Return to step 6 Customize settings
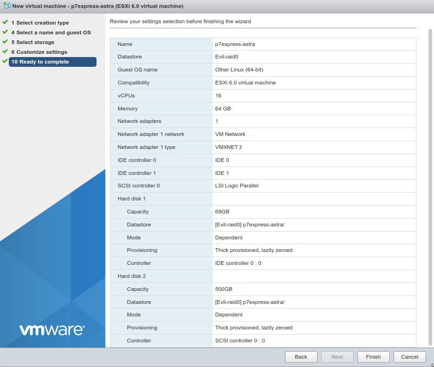Screen dimensions: 434x367 pos(39,52)
